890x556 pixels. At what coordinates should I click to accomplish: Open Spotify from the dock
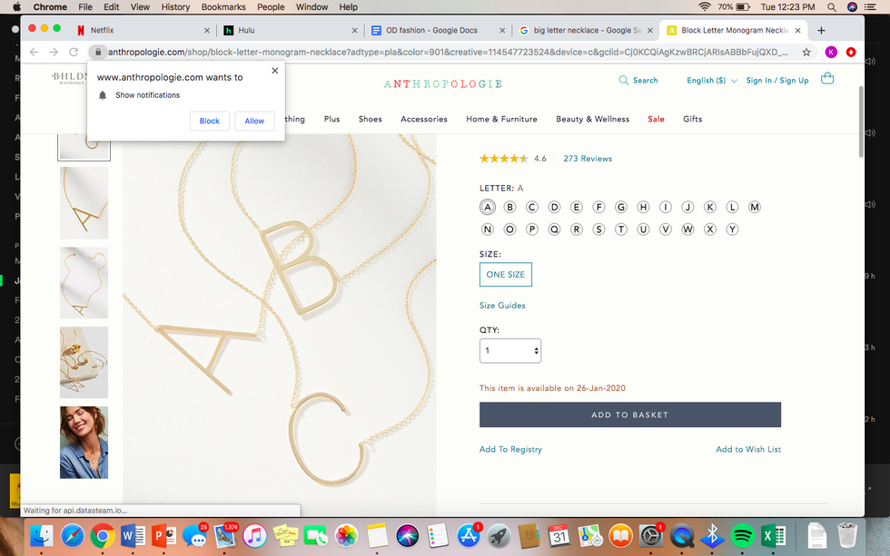[741, 536]
